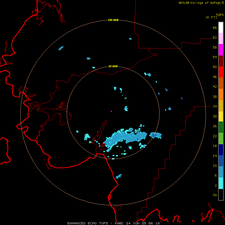Click the KABC station identifier
Image resolution: width=225 pixels, height=225 pixels.
[x=119, y=223]
